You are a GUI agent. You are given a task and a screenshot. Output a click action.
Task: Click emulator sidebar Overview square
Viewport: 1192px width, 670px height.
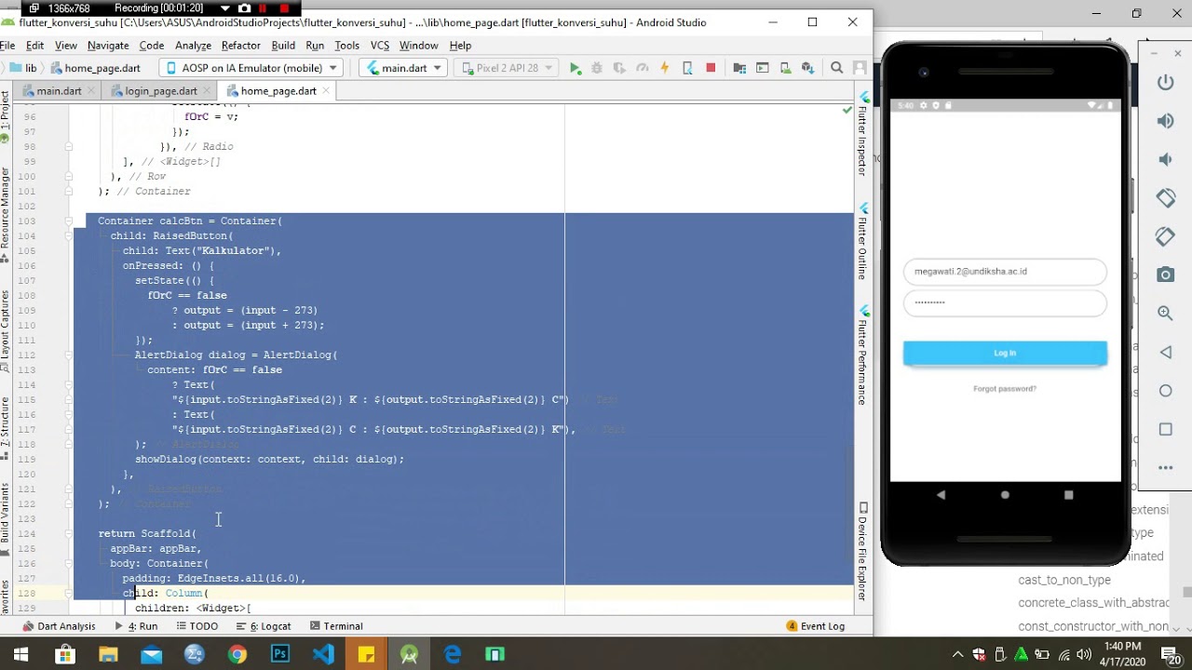[x=1165, y=429]
